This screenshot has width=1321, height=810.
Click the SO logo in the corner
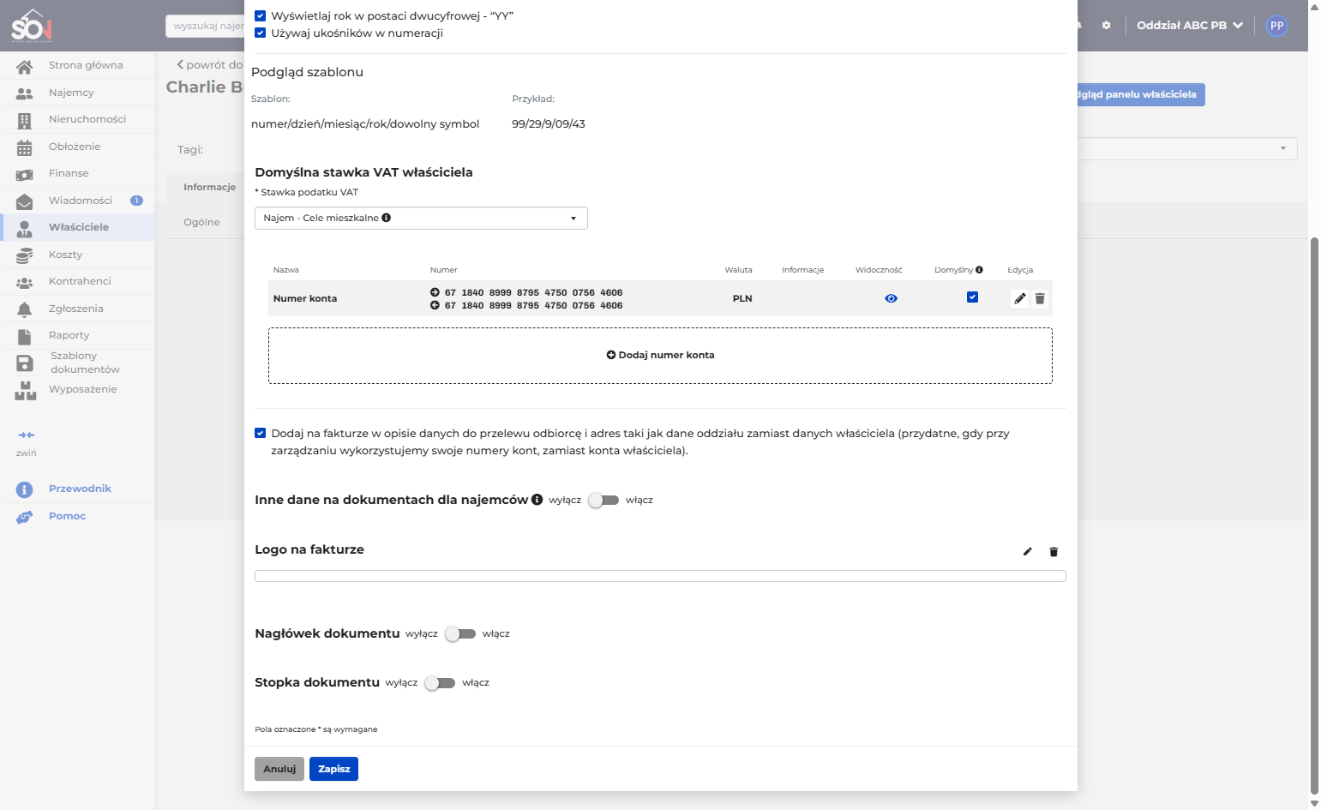click(31, 26)
